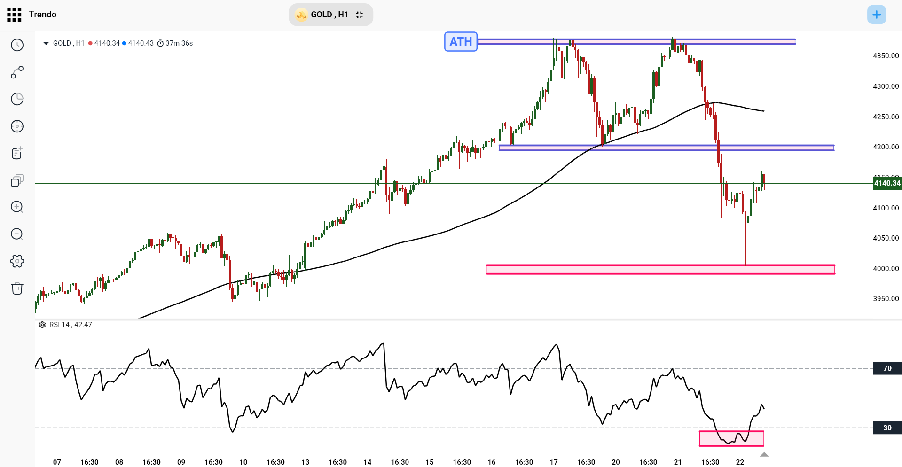
Task: Delete drawings with the trash icon
Action: [x=17, y=288]
